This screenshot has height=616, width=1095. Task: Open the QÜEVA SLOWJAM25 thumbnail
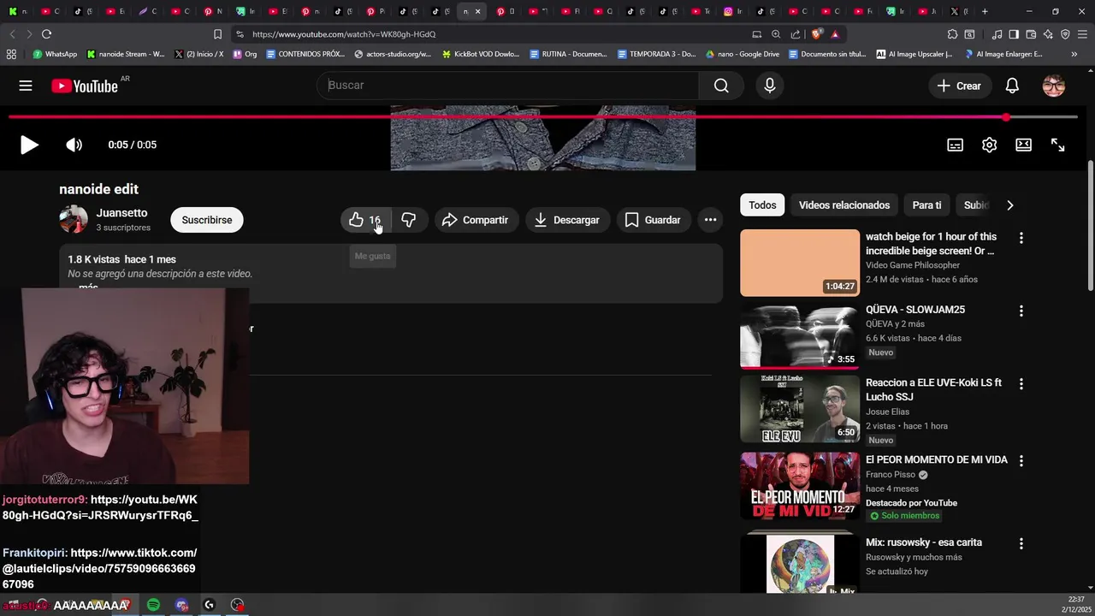pyautogui.click(x=800, y=335)
